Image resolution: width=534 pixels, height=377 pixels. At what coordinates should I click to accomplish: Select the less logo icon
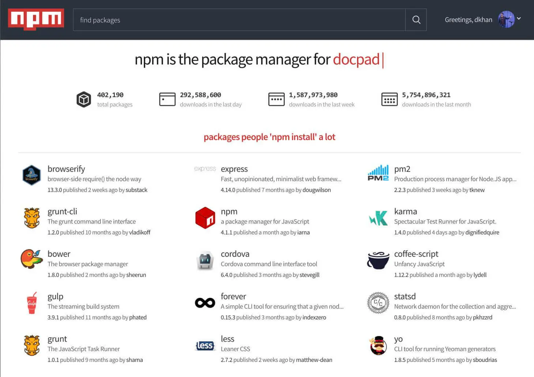(205, 345)
